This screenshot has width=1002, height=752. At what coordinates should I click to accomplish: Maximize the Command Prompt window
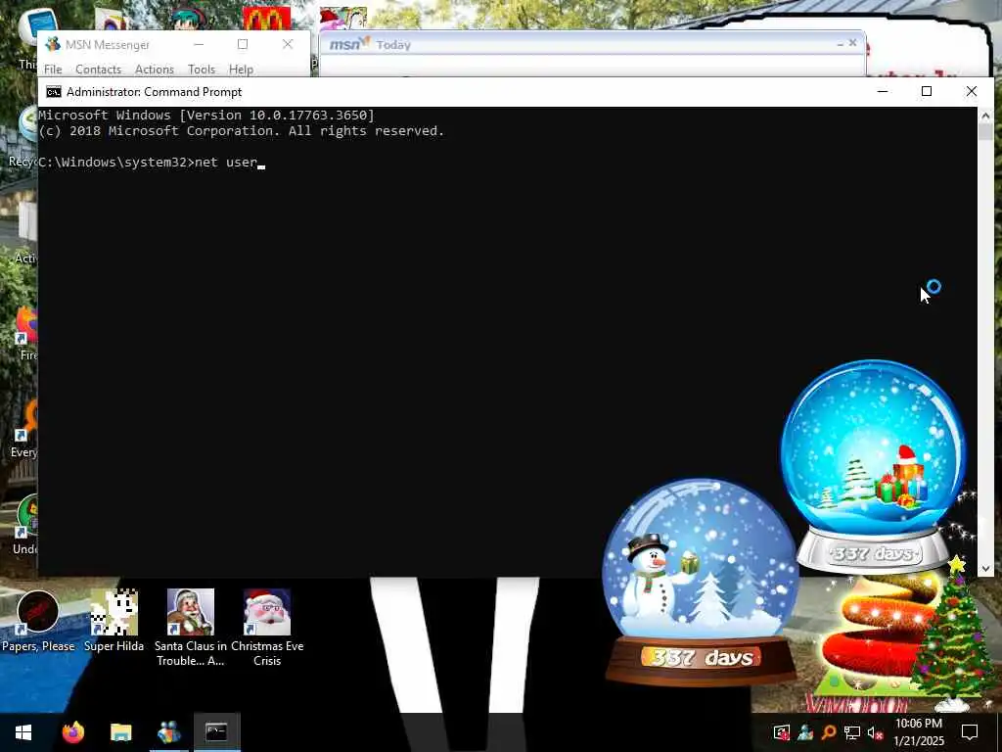click(927, 91)
